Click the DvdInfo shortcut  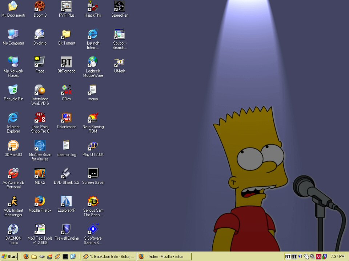40,37
